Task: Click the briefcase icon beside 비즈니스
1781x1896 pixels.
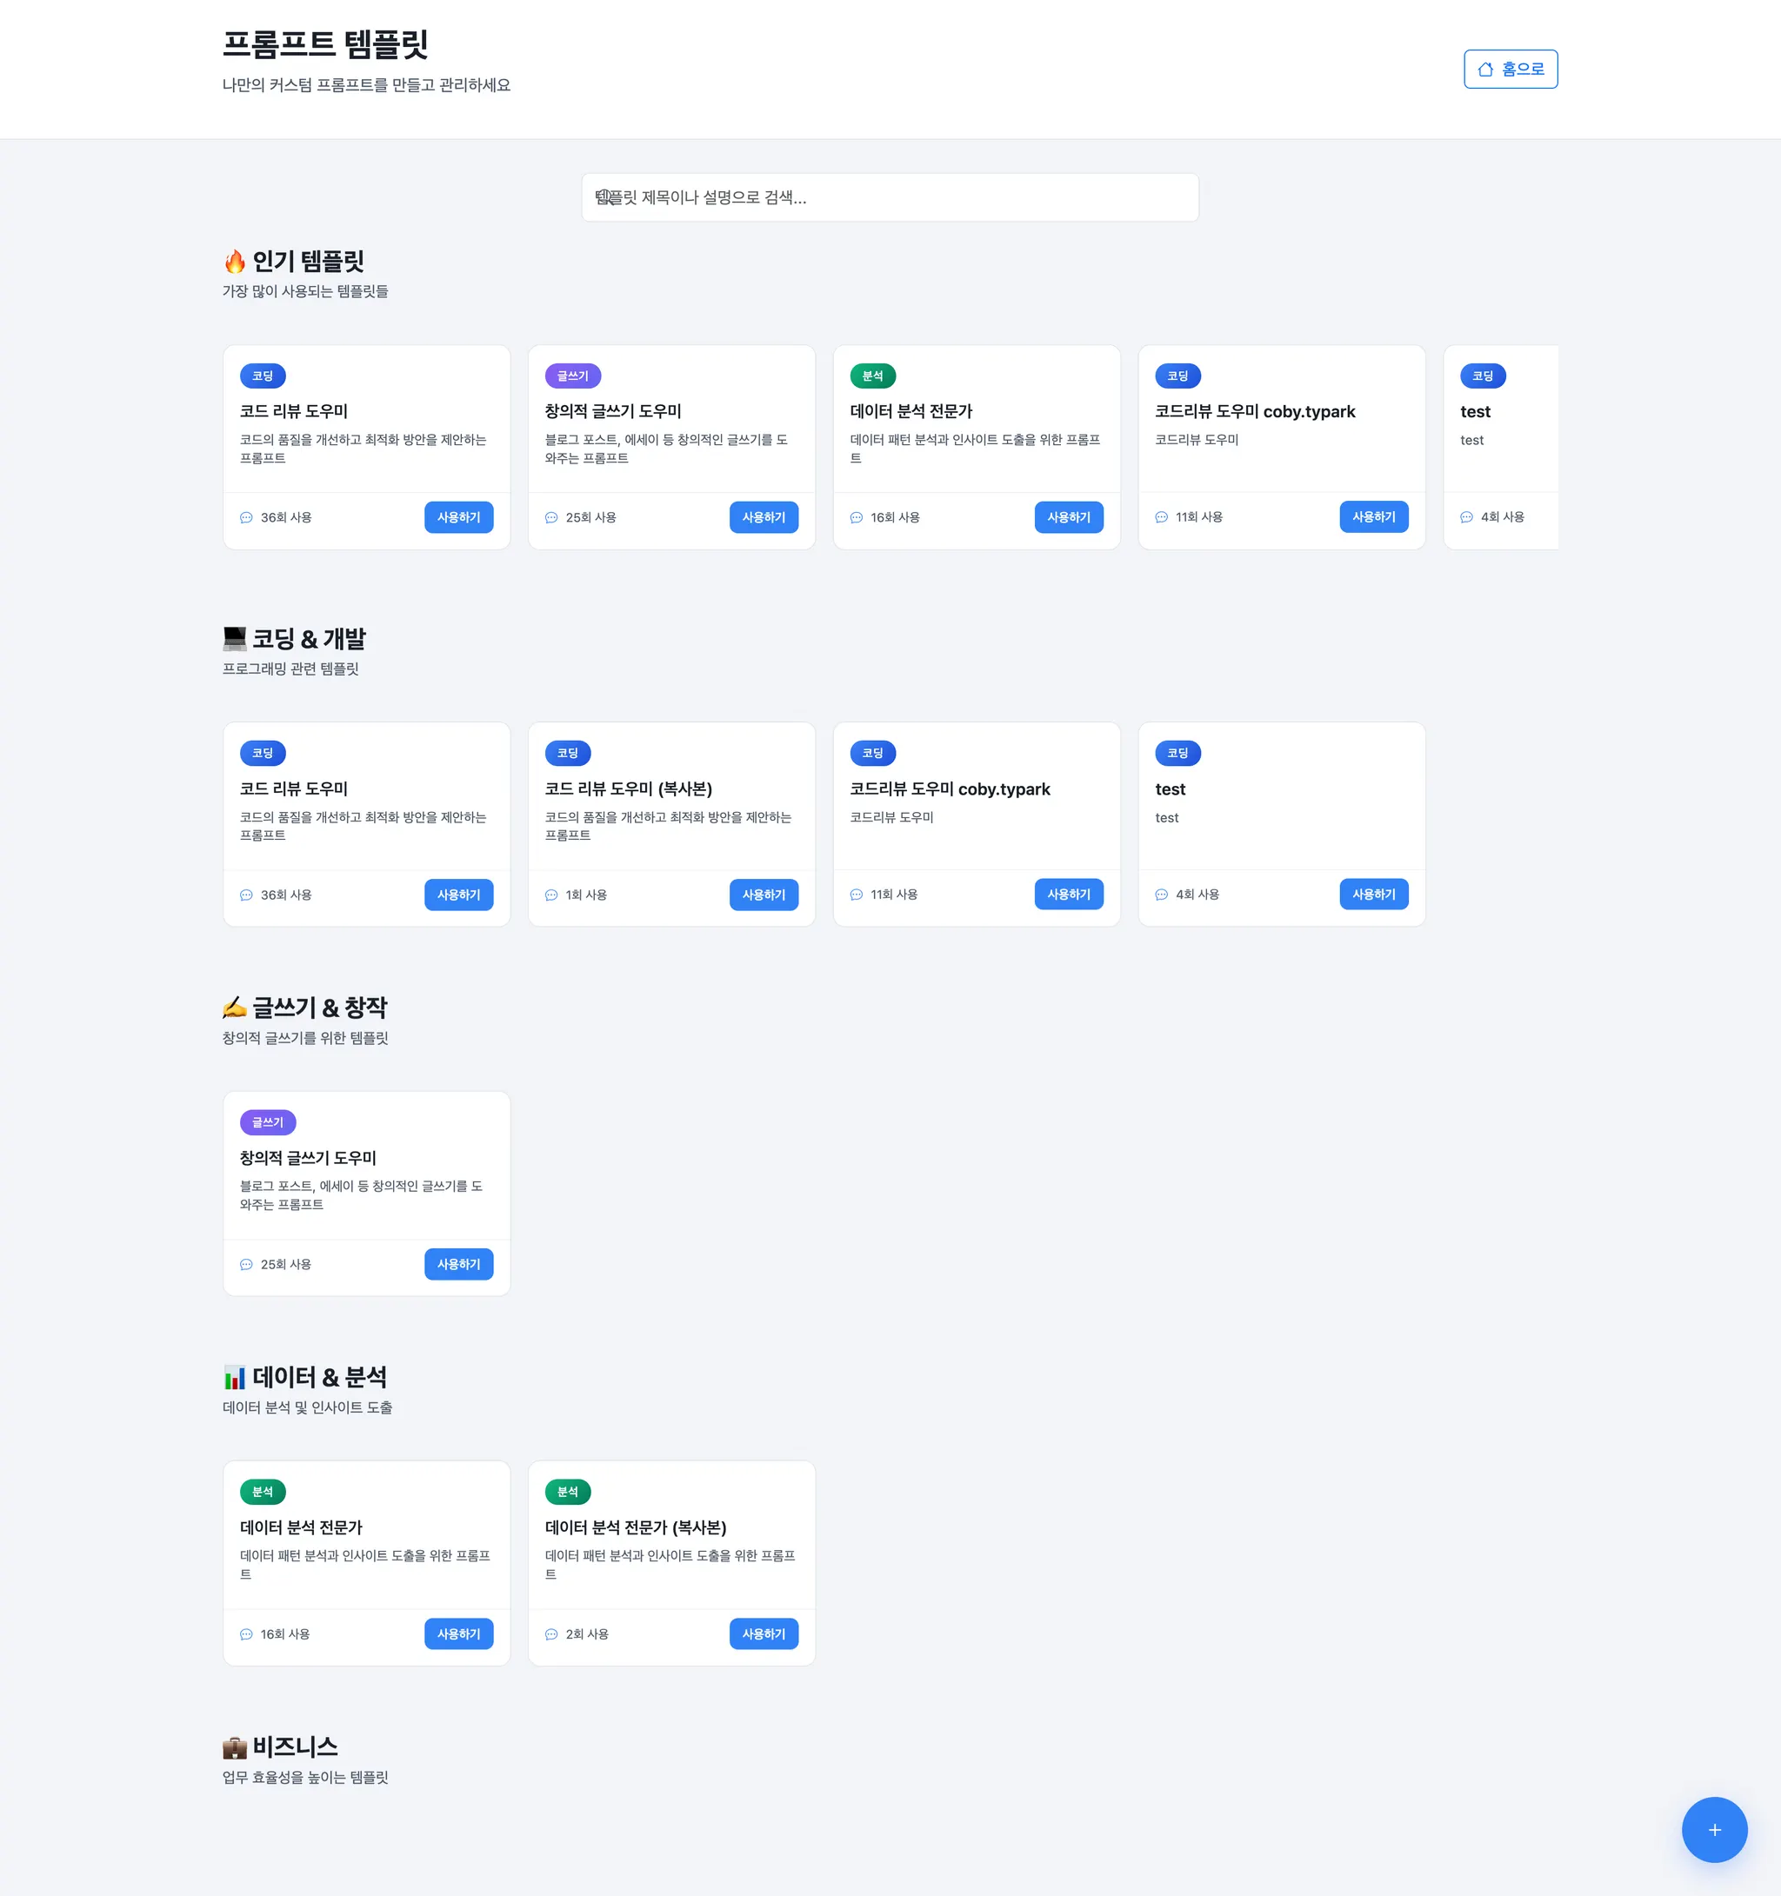Action: [x=235, y=1747]
